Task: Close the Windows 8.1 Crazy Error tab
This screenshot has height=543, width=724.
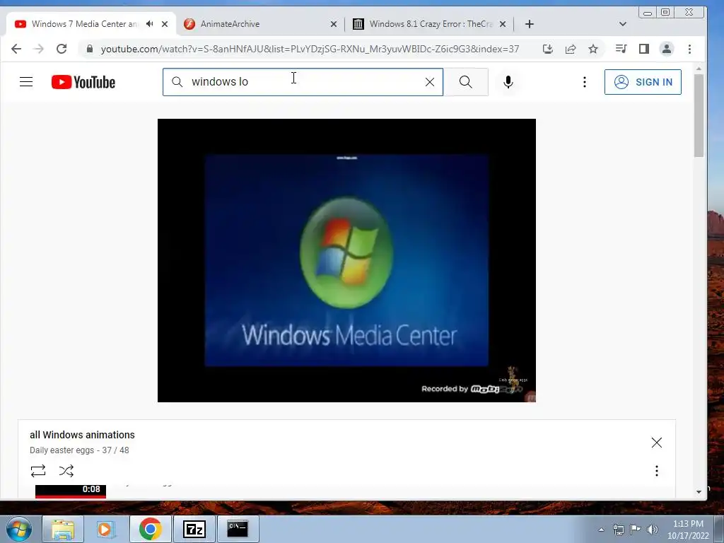Action: [503, 24]
